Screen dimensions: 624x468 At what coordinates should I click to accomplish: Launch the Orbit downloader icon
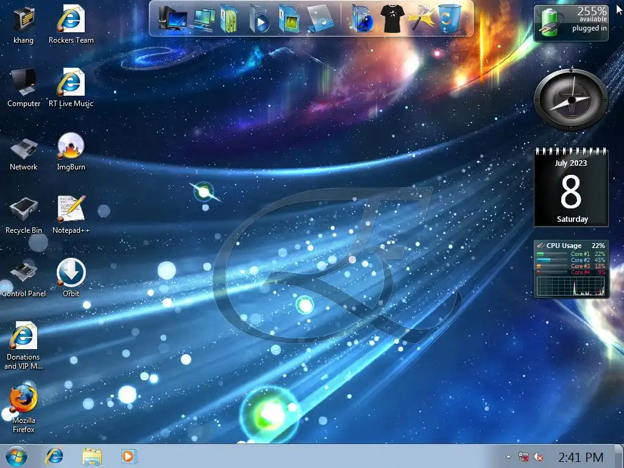click(x=71, y=278)
